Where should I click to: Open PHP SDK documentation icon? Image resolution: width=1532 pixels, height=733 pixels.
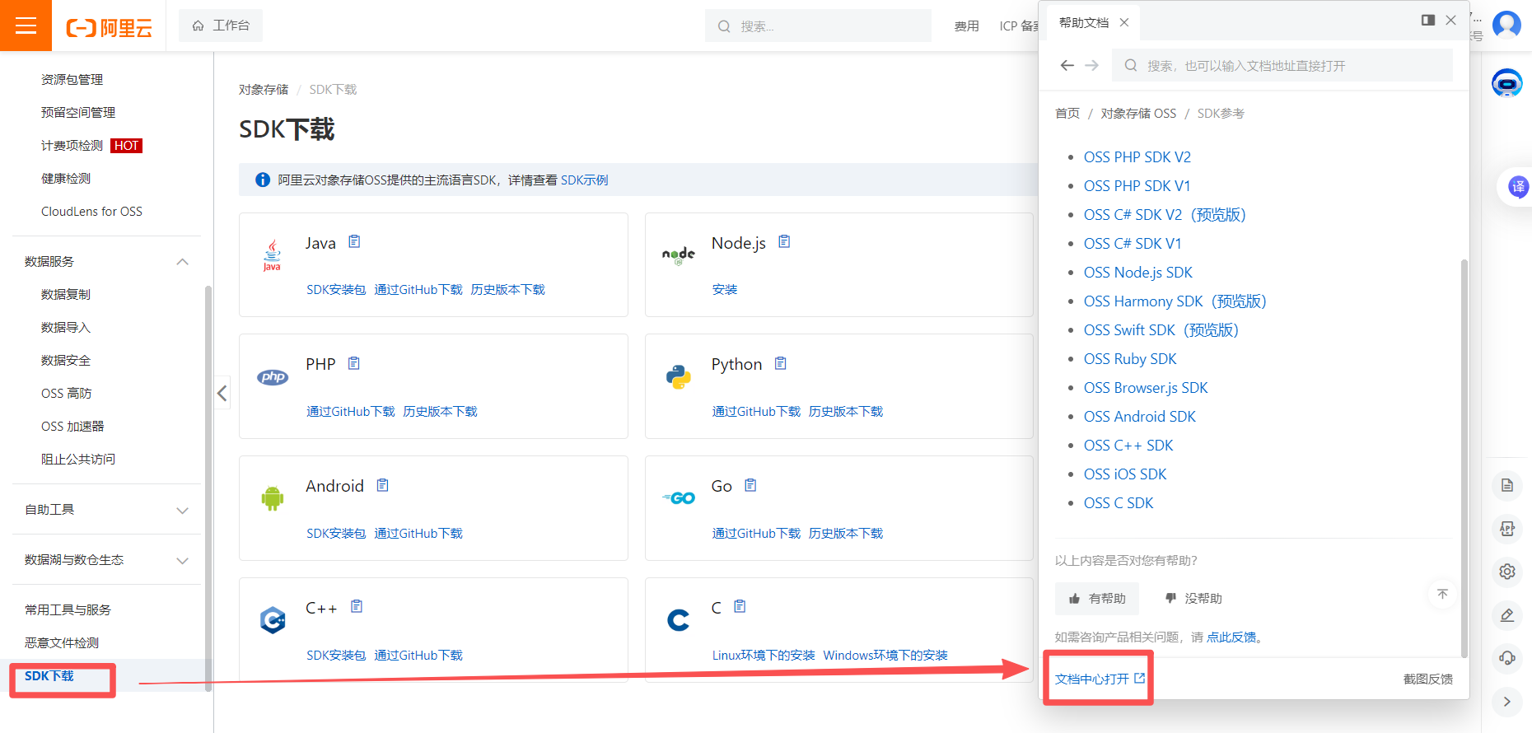coord(354,363)
